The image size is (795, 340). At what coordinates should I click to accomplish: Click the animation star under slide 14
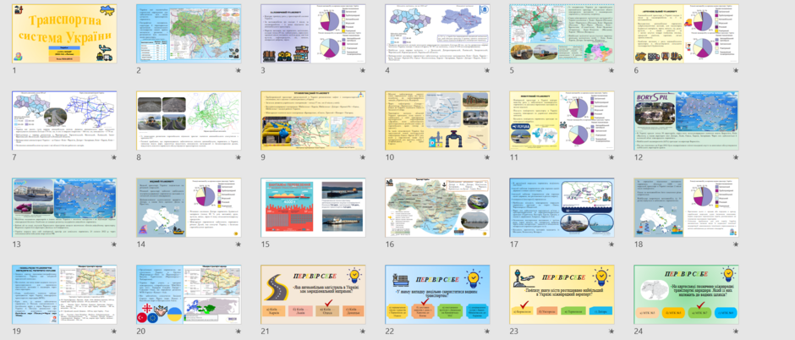tap(238, 244)
